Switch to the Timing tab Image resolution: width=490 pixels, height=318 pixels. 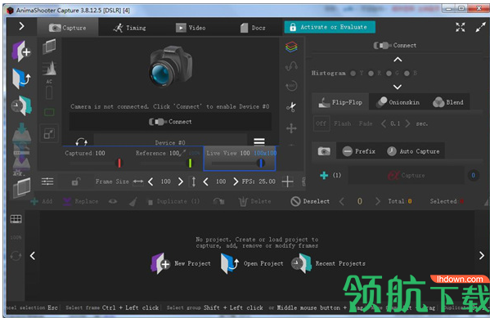click(x=129, y=28)
